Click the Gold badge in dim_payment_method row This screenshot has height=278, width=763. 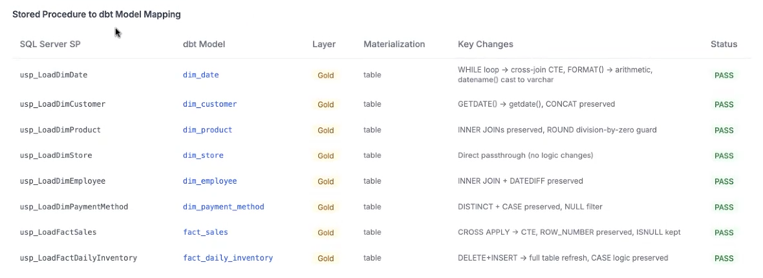[x=325, y=208]
